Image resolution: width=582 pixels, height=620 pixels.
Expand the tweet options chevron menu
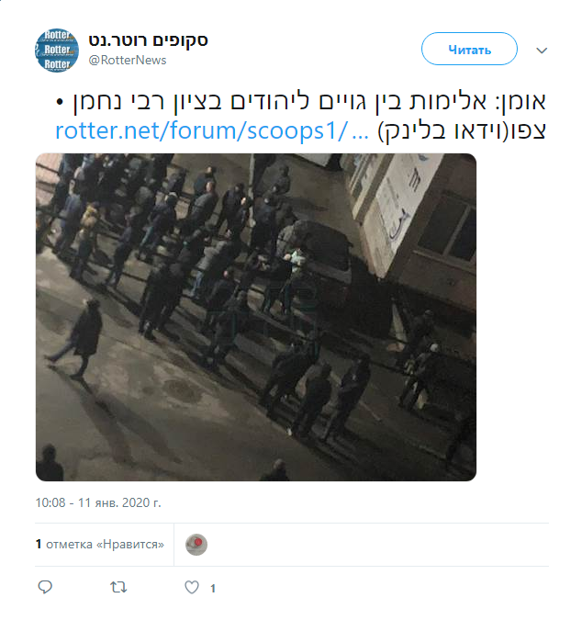(x=542, y=51)
